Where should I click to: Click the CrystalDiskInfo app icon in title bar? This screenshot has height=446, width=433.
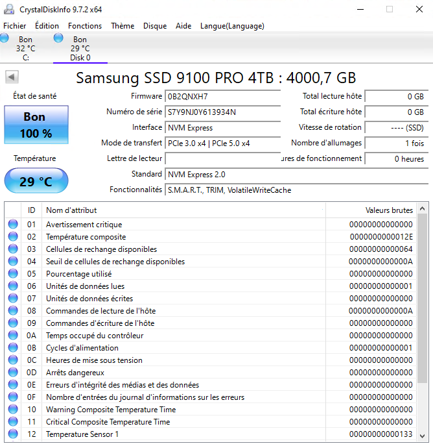pyautogui.click(x=9, y=9)
